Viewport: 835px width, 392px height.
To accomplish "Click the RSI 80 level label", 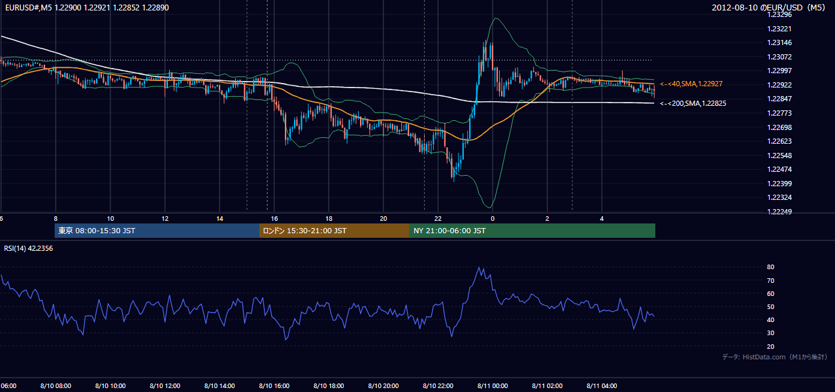I will click(x=771, y=267).
